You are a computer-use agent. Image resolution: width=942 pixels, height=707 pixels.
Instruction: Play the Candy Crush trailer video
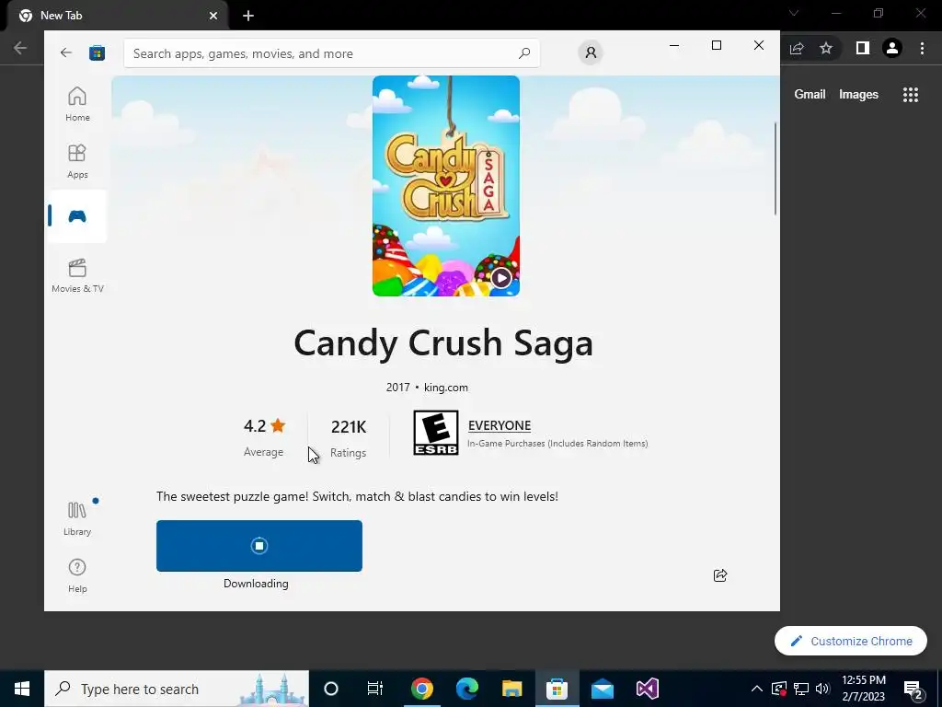[501, 278]
